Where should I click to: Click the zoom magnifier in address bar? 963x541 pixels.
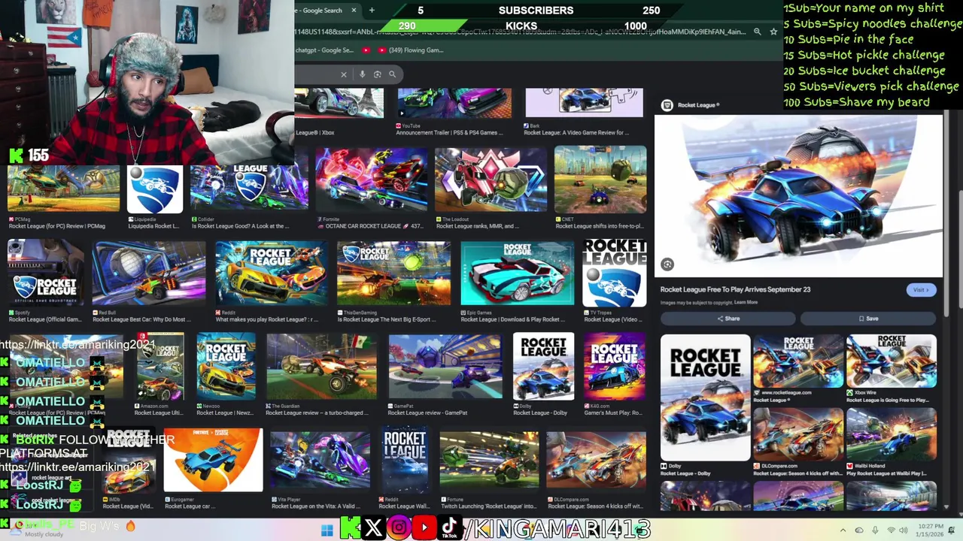(x=758, y=32)
